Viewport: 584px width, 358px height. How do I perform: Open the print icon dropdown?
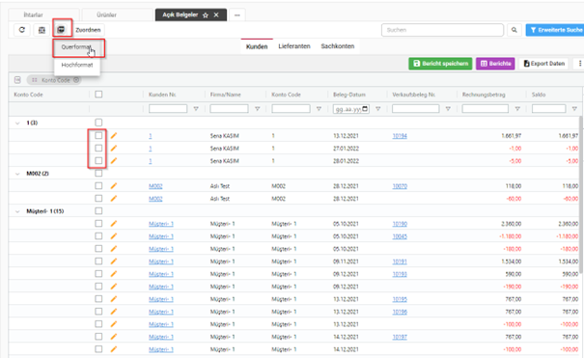point(61,29)
